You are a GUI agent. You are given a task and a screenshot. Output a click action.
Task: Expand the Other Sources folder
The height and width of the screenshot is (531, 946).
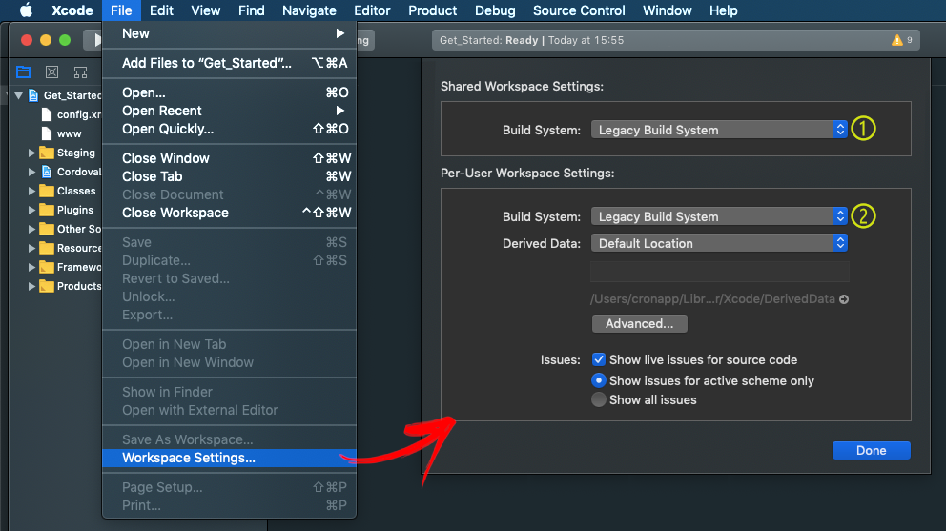(x=31, y=230)
